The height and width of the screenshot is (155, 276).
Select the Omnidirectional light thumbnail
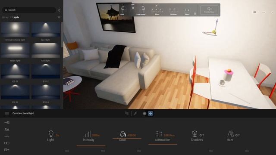pyautogui.click(x=15, y=30)
